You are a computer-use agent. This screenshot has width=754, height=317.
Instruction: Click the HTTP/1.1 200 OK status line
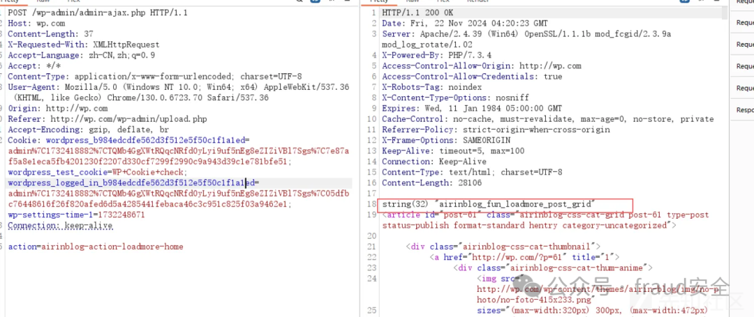click(x=417, y=13)
